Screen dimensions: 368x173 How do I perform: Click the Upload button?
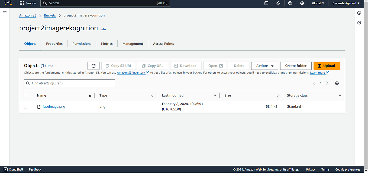pos(327,66)
